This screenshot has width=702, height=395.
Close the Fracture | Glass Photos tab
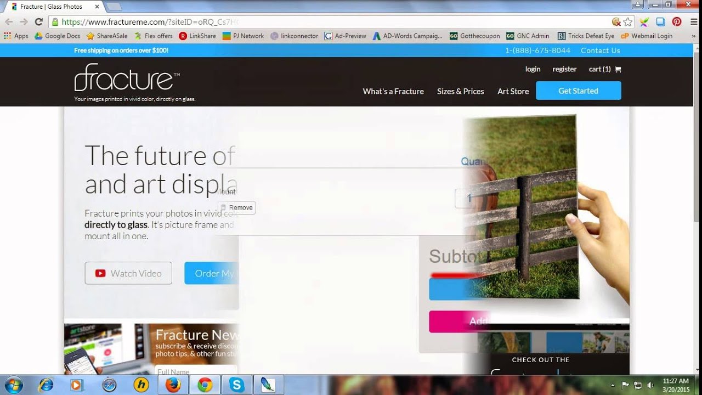96,7
